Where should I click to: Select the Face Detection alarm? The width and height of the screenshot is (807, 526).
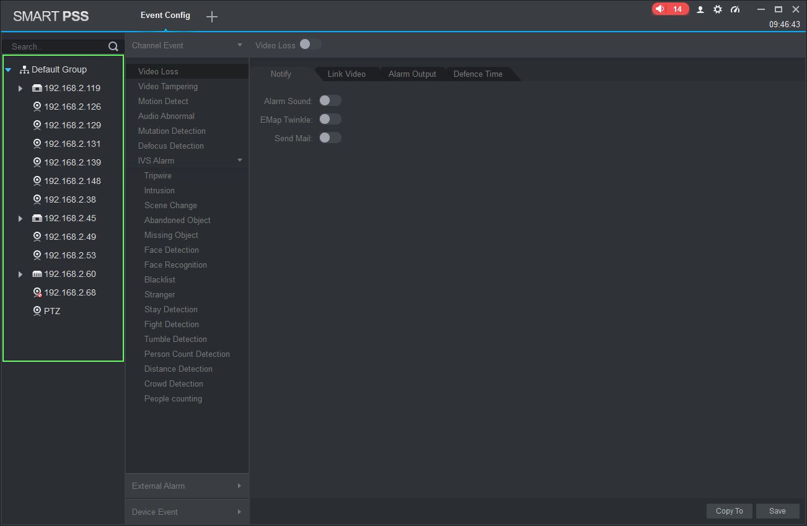187,250
